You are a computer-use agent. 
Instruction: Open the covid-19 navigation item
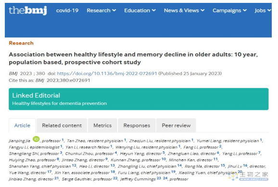tap(67, 11)
